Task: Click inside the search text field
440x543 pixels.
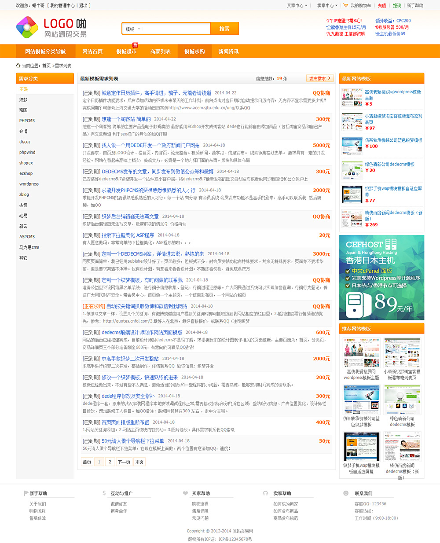Action: click(x=176, y=29)
